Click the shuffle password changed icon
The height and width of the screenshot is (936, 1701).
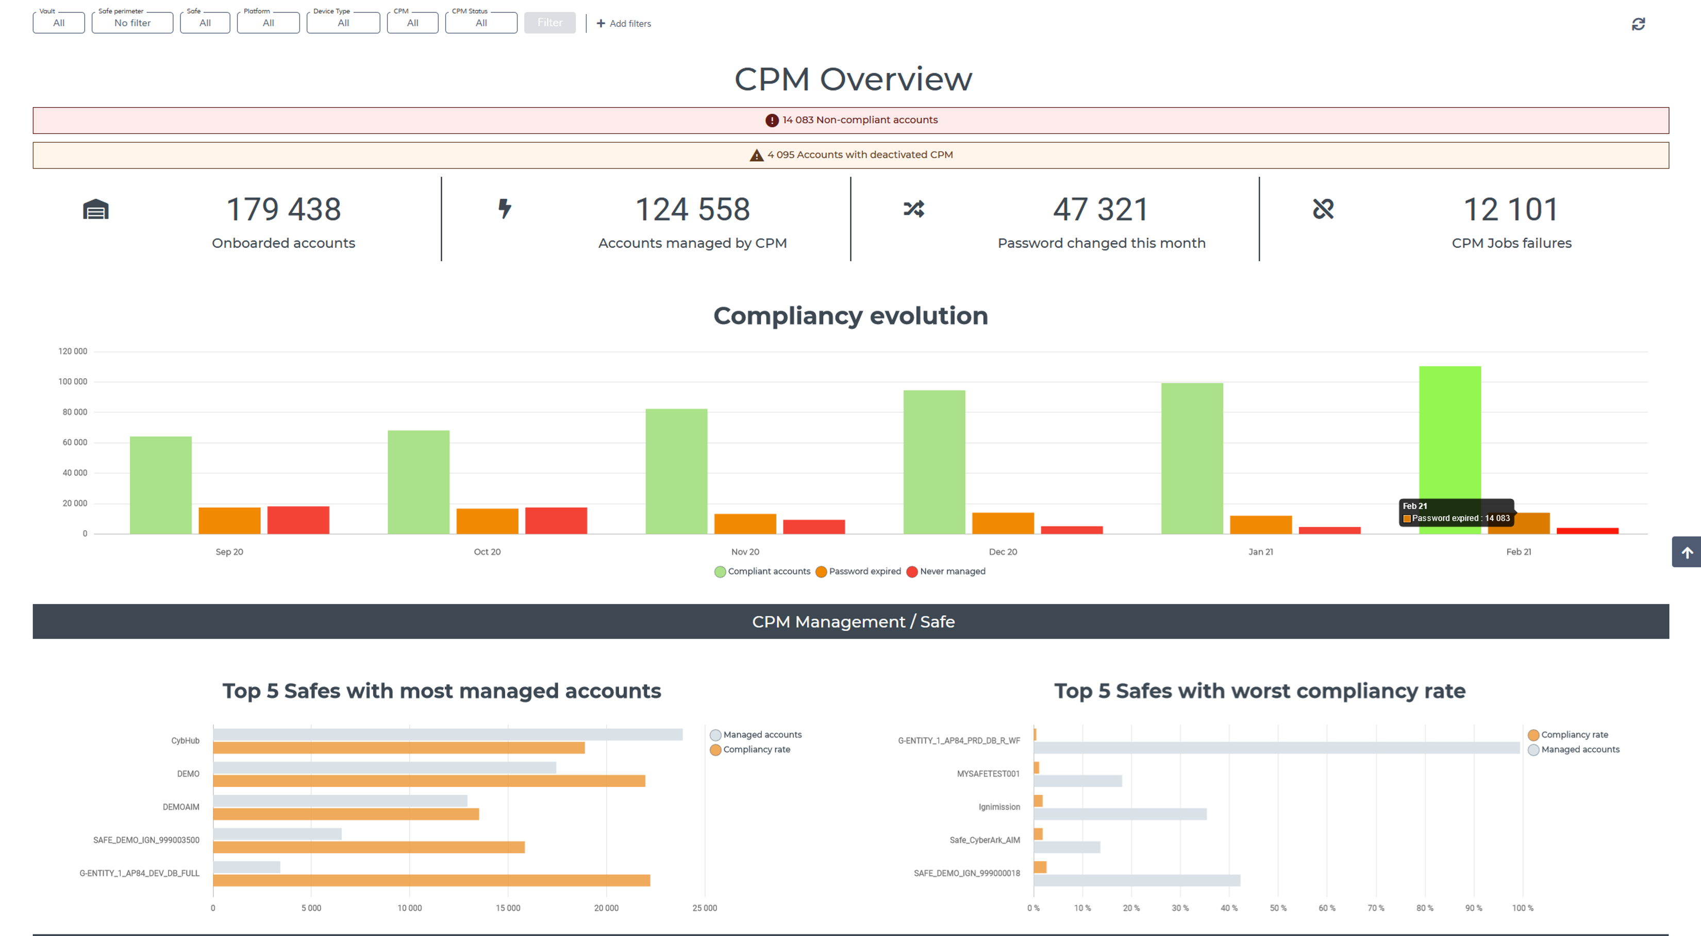[914, 209]
